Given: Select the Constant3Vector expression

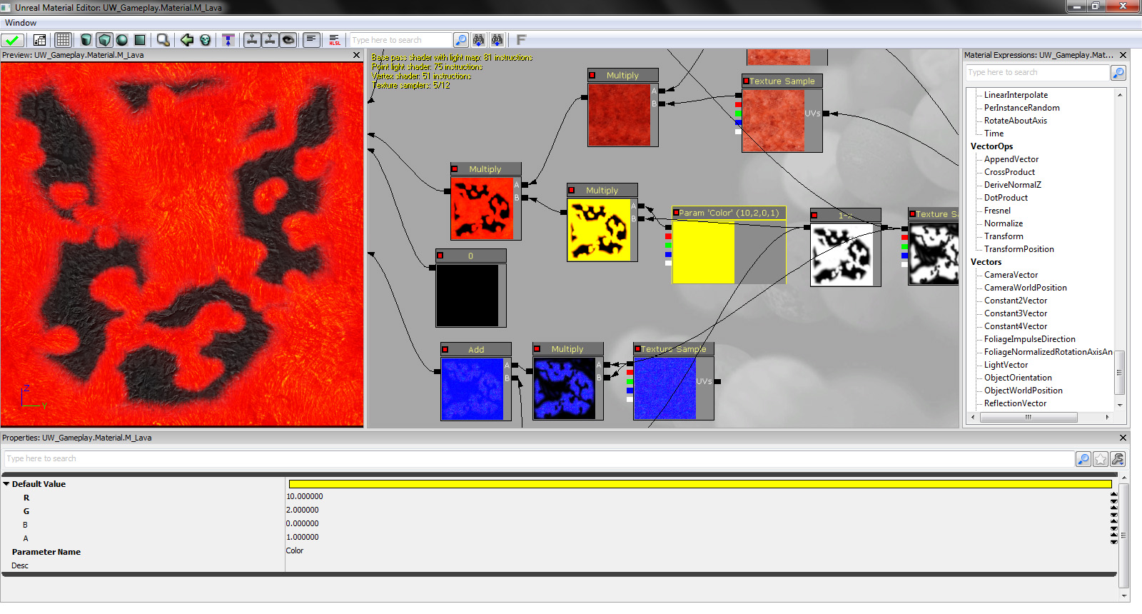Looking at the screenshot, I should click(x=1016, y=313).
